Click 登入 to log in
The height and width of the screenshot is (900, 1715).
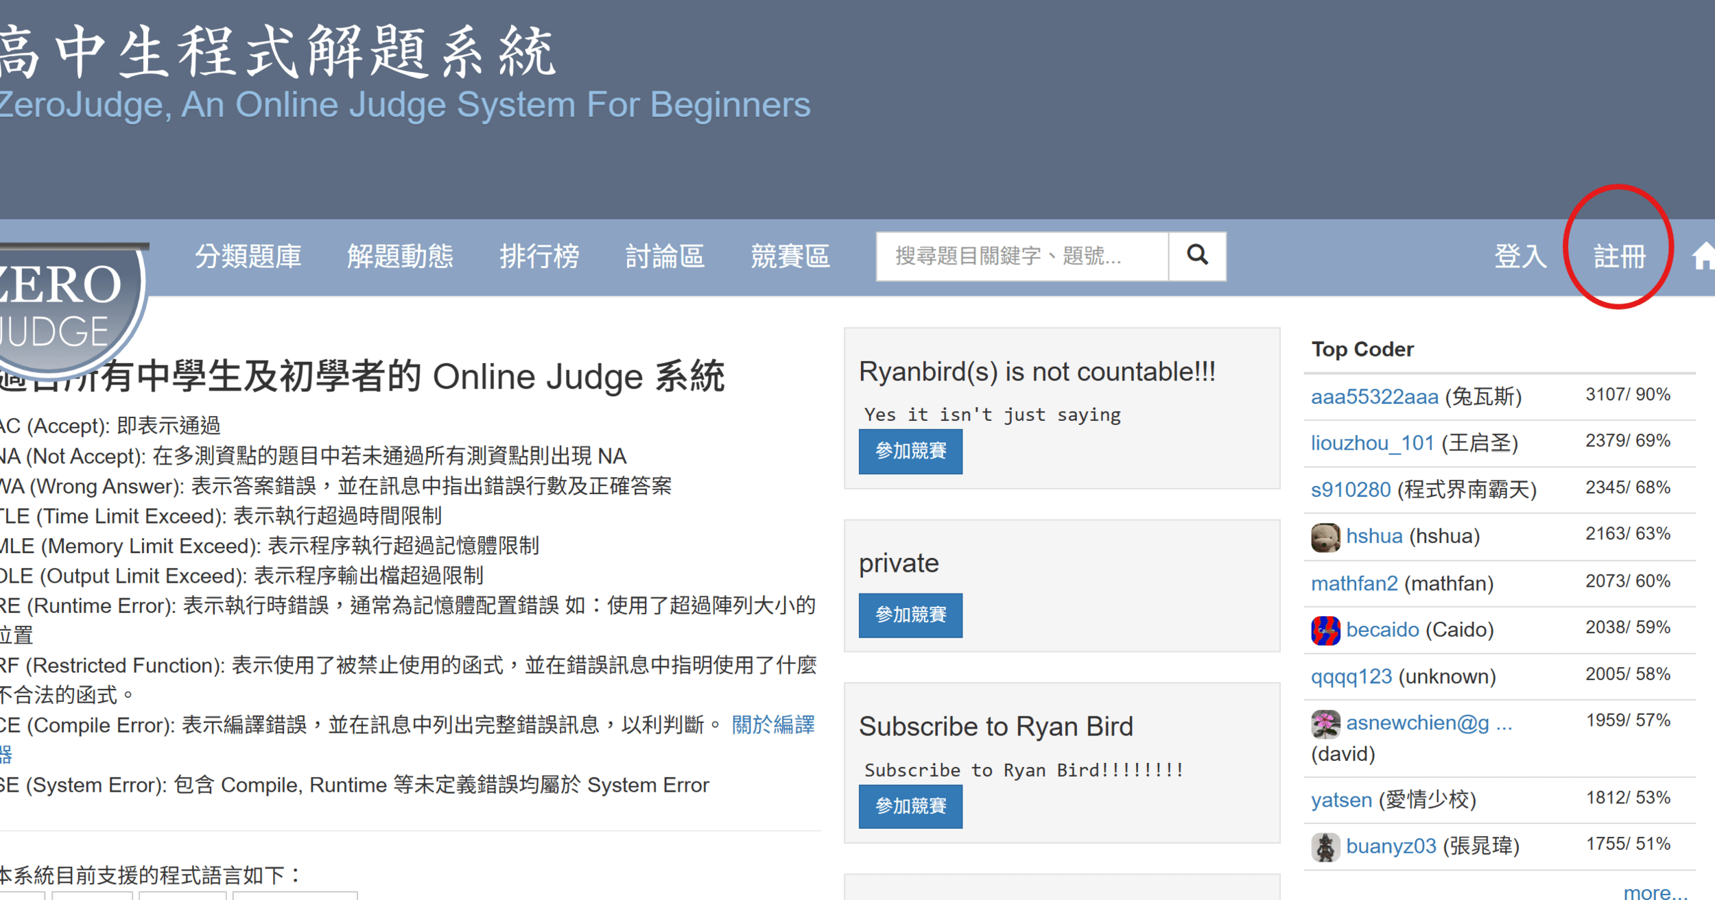point(1520,256)
